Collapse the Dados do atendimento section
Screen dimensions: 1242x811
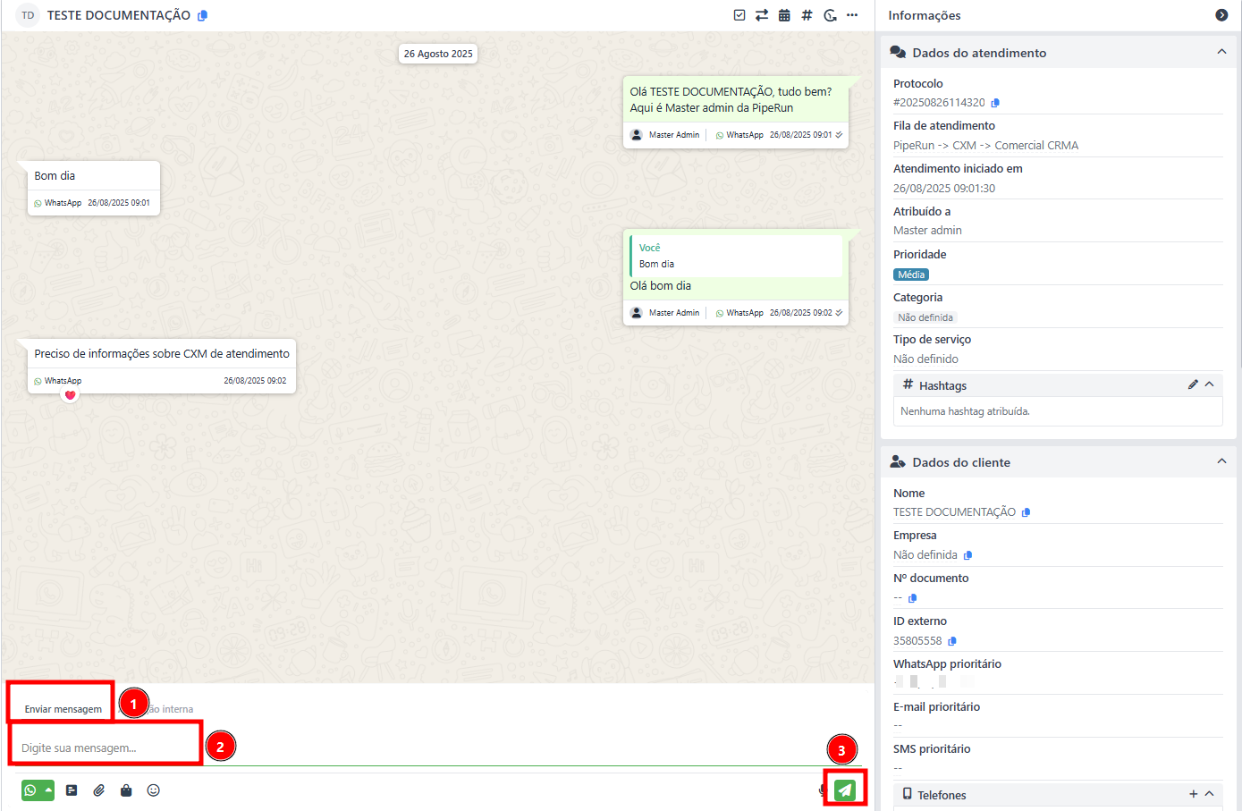click(x=1221, y=53)
